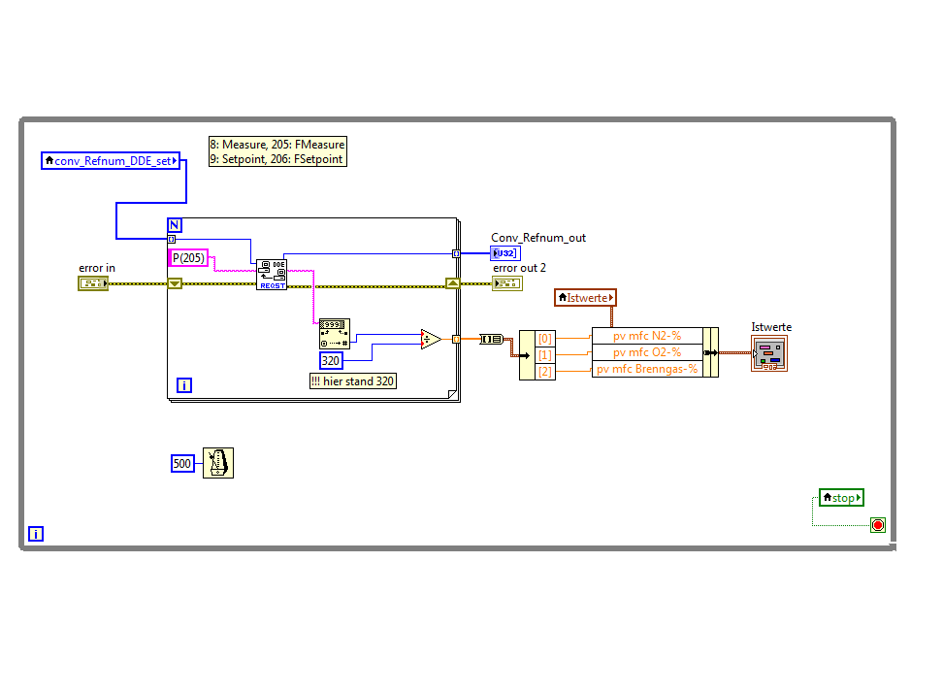Screen dimensions: 943x694
Task: Click the 320 numeric constant
Action: click(331, 360)
